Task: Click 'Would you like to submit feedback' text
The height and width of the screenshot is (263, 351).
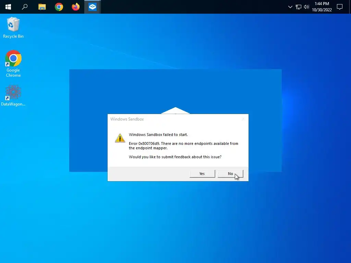Action: pos(175,157)
